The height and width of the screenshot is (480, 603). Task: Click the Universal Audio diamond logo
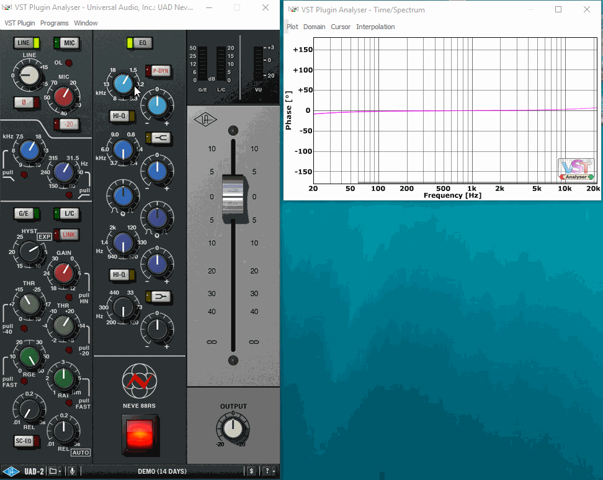pyautogui.click(x=205, y=120)
